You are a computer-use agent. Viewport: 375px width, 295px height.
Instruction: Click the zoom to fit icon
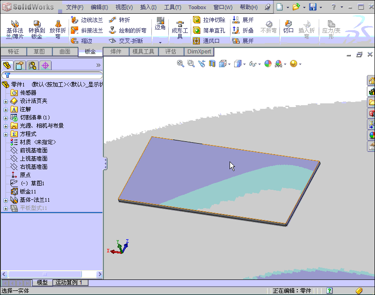(x=180, y=64)
